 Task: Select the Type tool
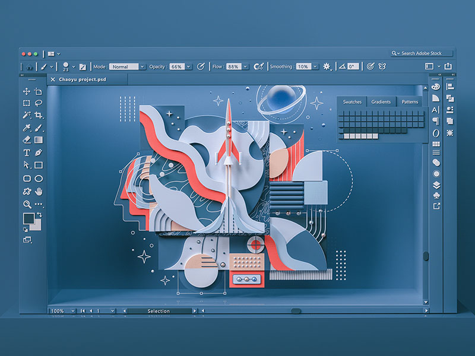pos(27,152)
